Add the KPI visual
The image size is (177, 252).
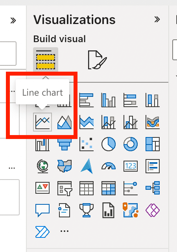click(42, 188)
